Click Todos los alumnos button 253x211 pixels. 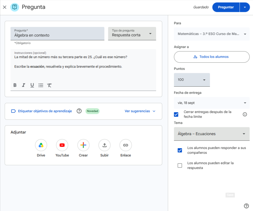(x=212, y=57)
